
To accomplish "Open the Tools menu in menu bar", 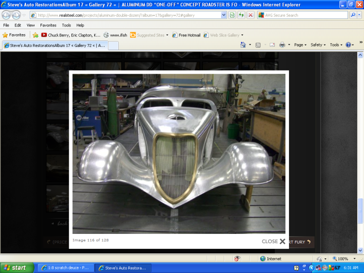I will coord(66,25).
